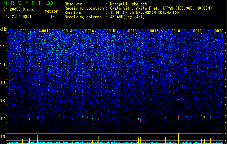The width and height of the screenshot is (227, 144).
Task: Click the Receiver label
Action: coord(73,13)
